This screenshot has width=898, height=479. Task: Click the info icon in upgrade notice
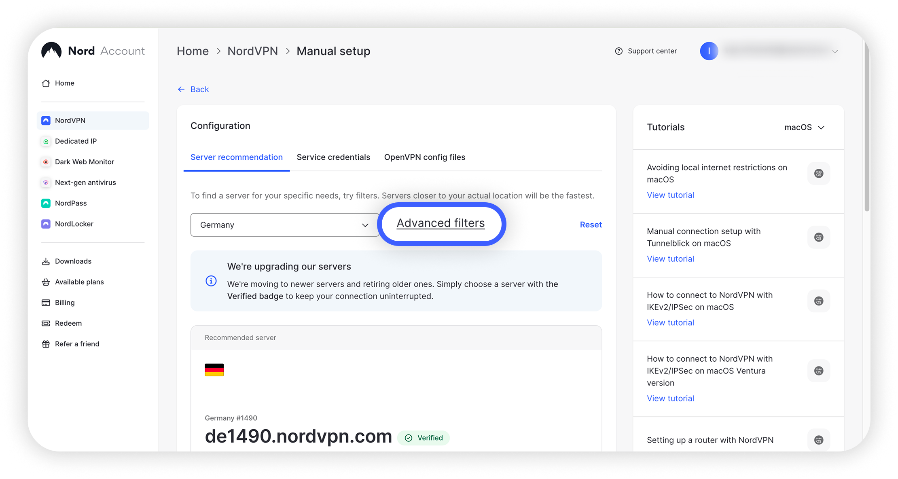[211, 281]
